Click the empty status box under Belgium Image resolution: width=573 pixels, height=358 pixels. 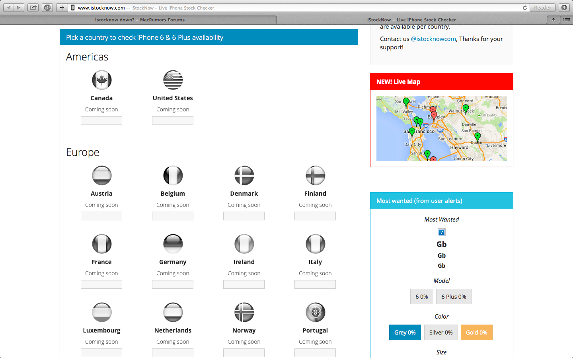[x=173, y=216]
